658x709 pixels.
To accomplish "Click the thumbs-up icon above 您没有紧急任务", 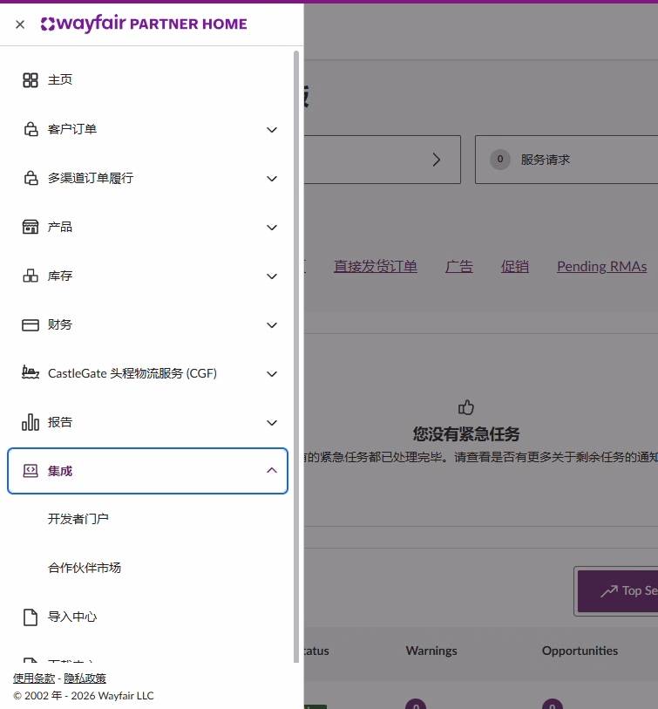I will [x=466, y=407].
